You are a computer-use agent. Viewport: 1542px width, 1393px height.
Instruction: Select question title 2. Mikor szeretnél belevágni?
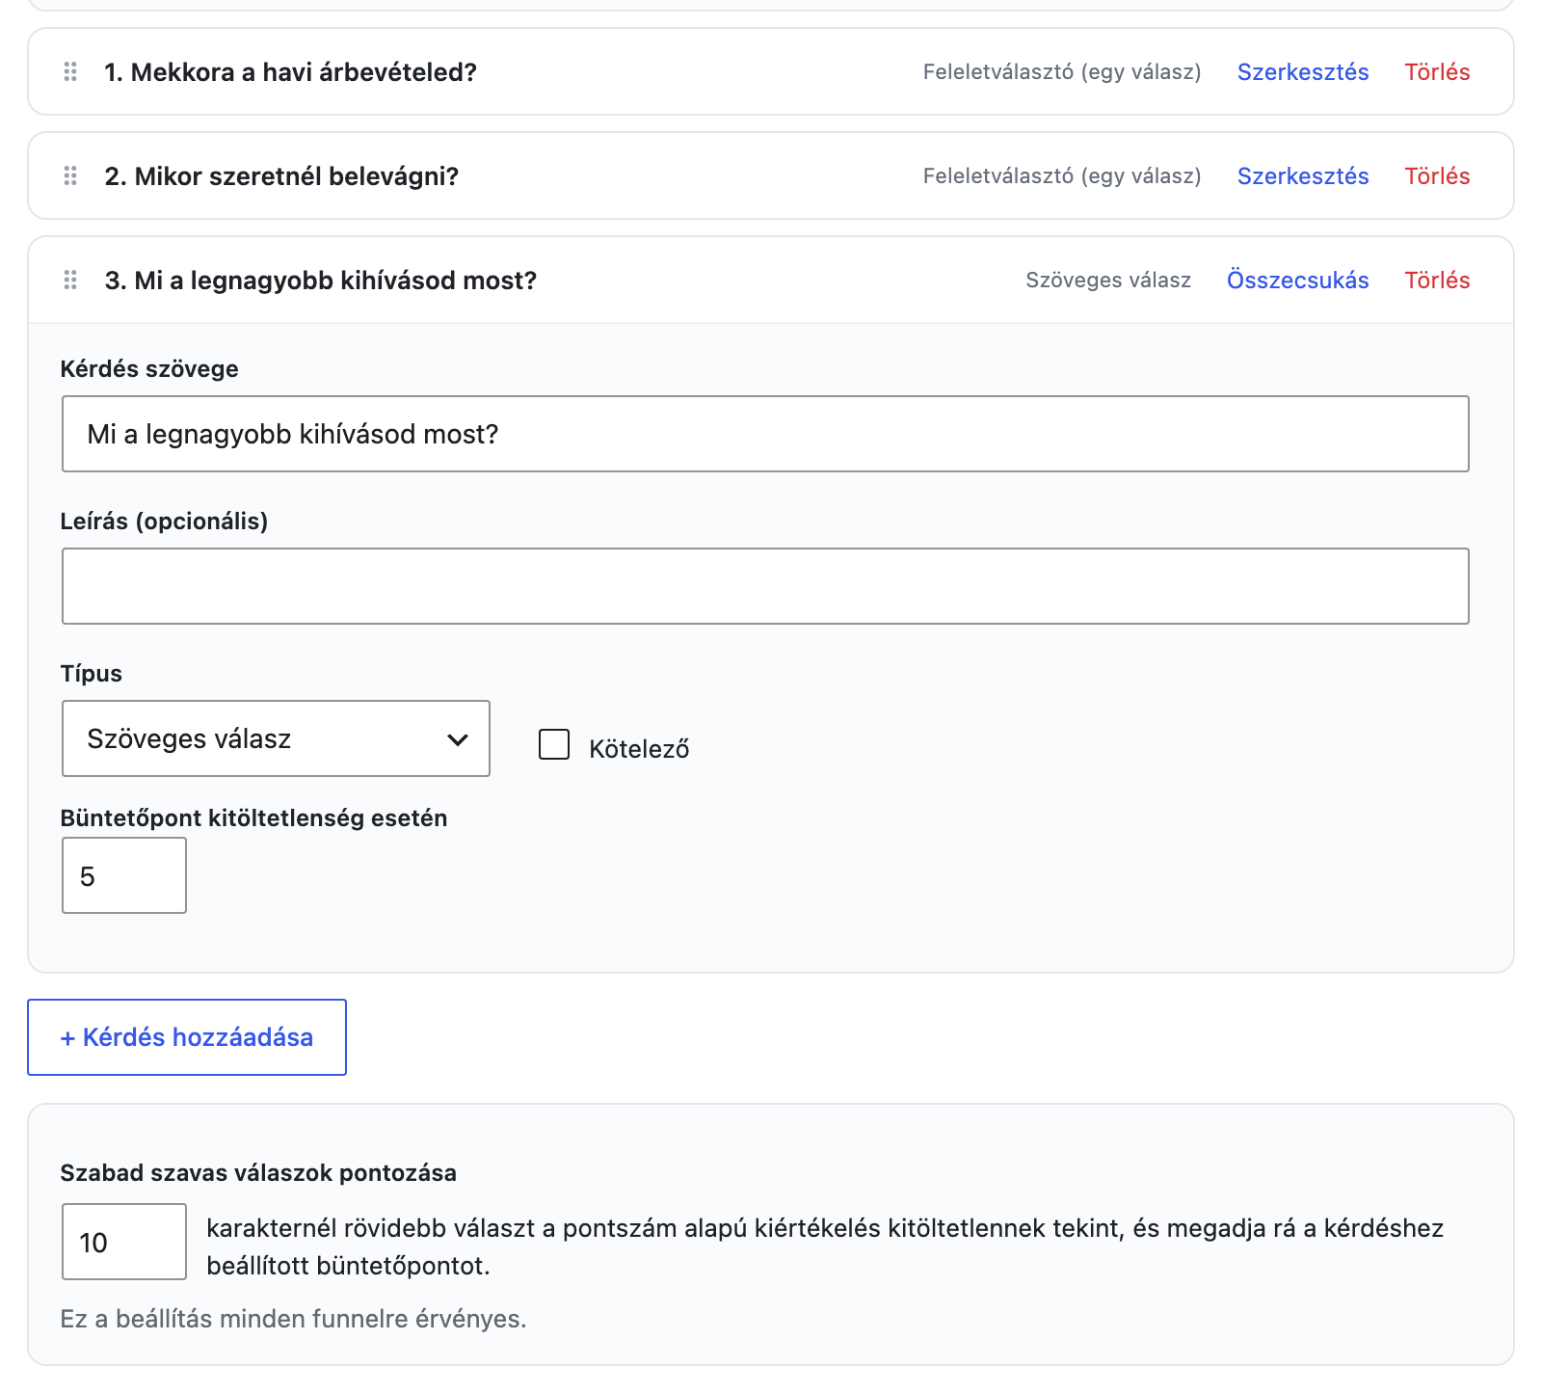281,176
